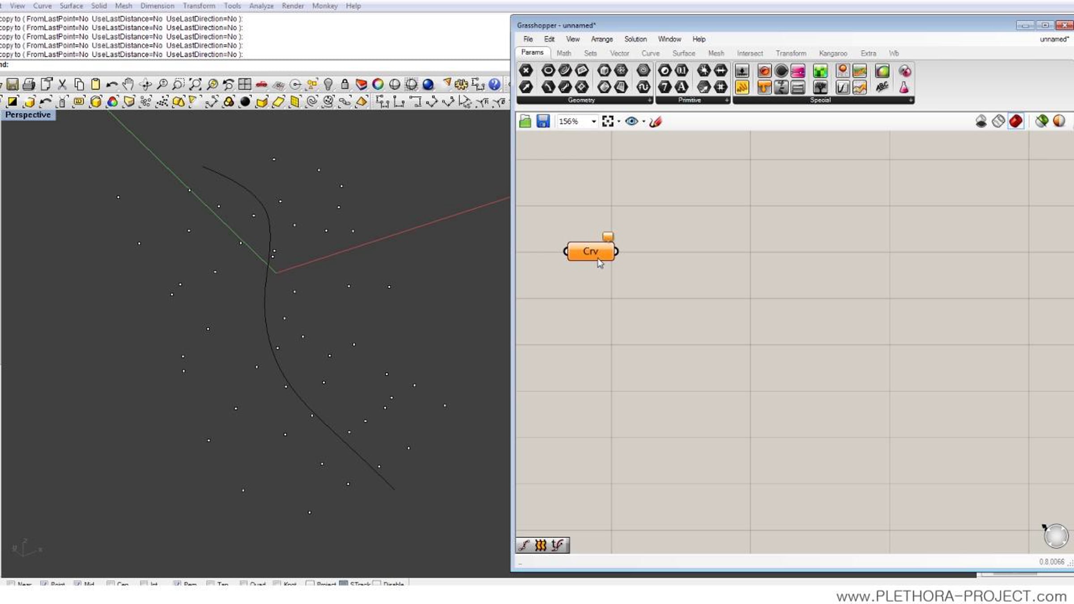The height and width of the screenshot is (604, 1074).
Task: Click the sketch pencil icon in canvas toolbar
Action: pos(656,121)
